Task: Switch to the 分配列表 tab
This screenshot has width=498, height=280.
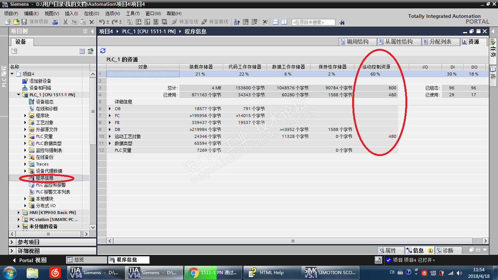Action: 440,42
